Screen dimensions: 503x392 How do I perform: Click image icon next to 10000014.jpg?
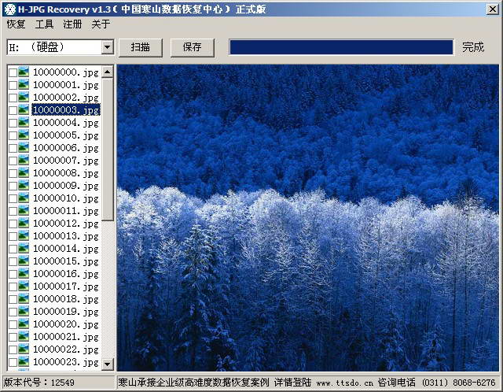[x=24, y=249]
